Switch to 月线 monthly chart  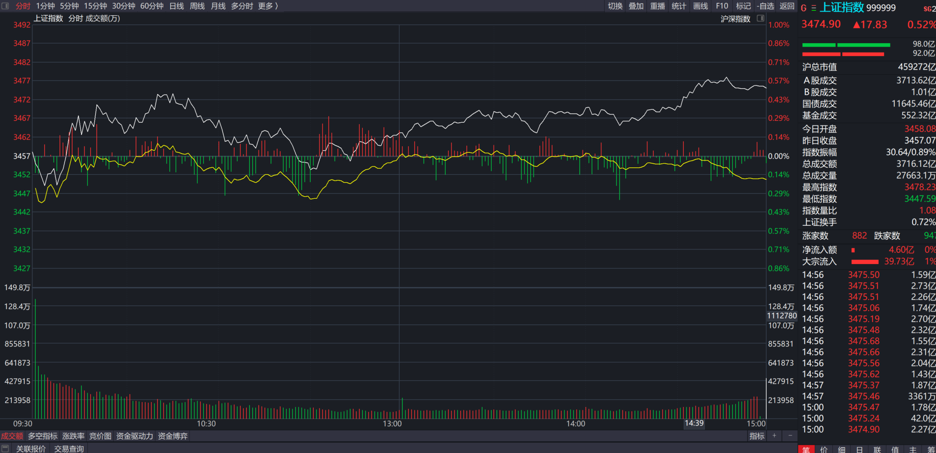coord(218,6)
